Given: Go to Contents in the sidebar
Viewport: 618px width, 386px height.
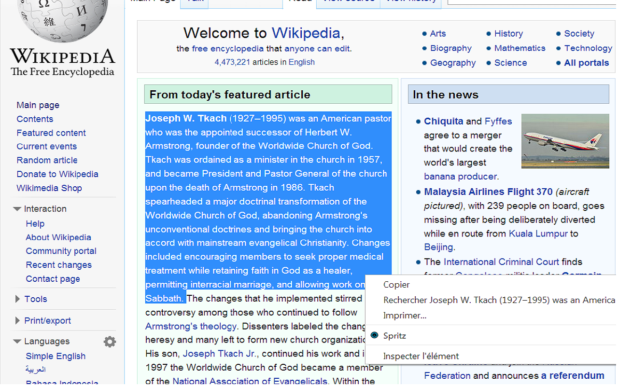Looking at the screenshot, I should tap(35, 119).
